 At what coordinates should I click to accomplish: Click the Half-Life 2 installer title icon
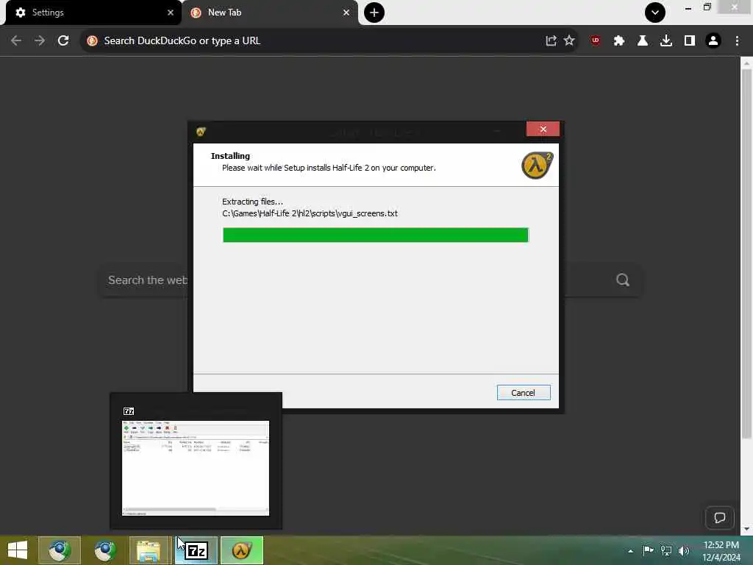click(201, 131)
